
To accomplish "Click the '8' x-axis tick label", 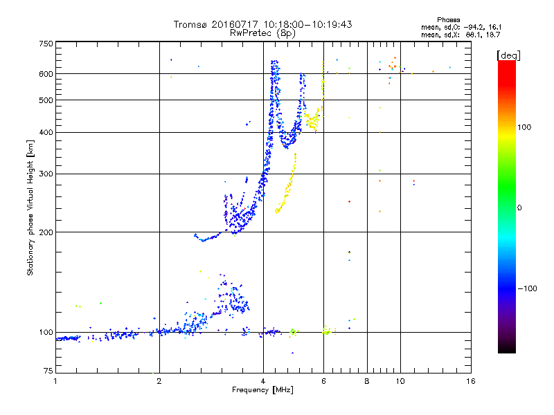I will 367,381.
